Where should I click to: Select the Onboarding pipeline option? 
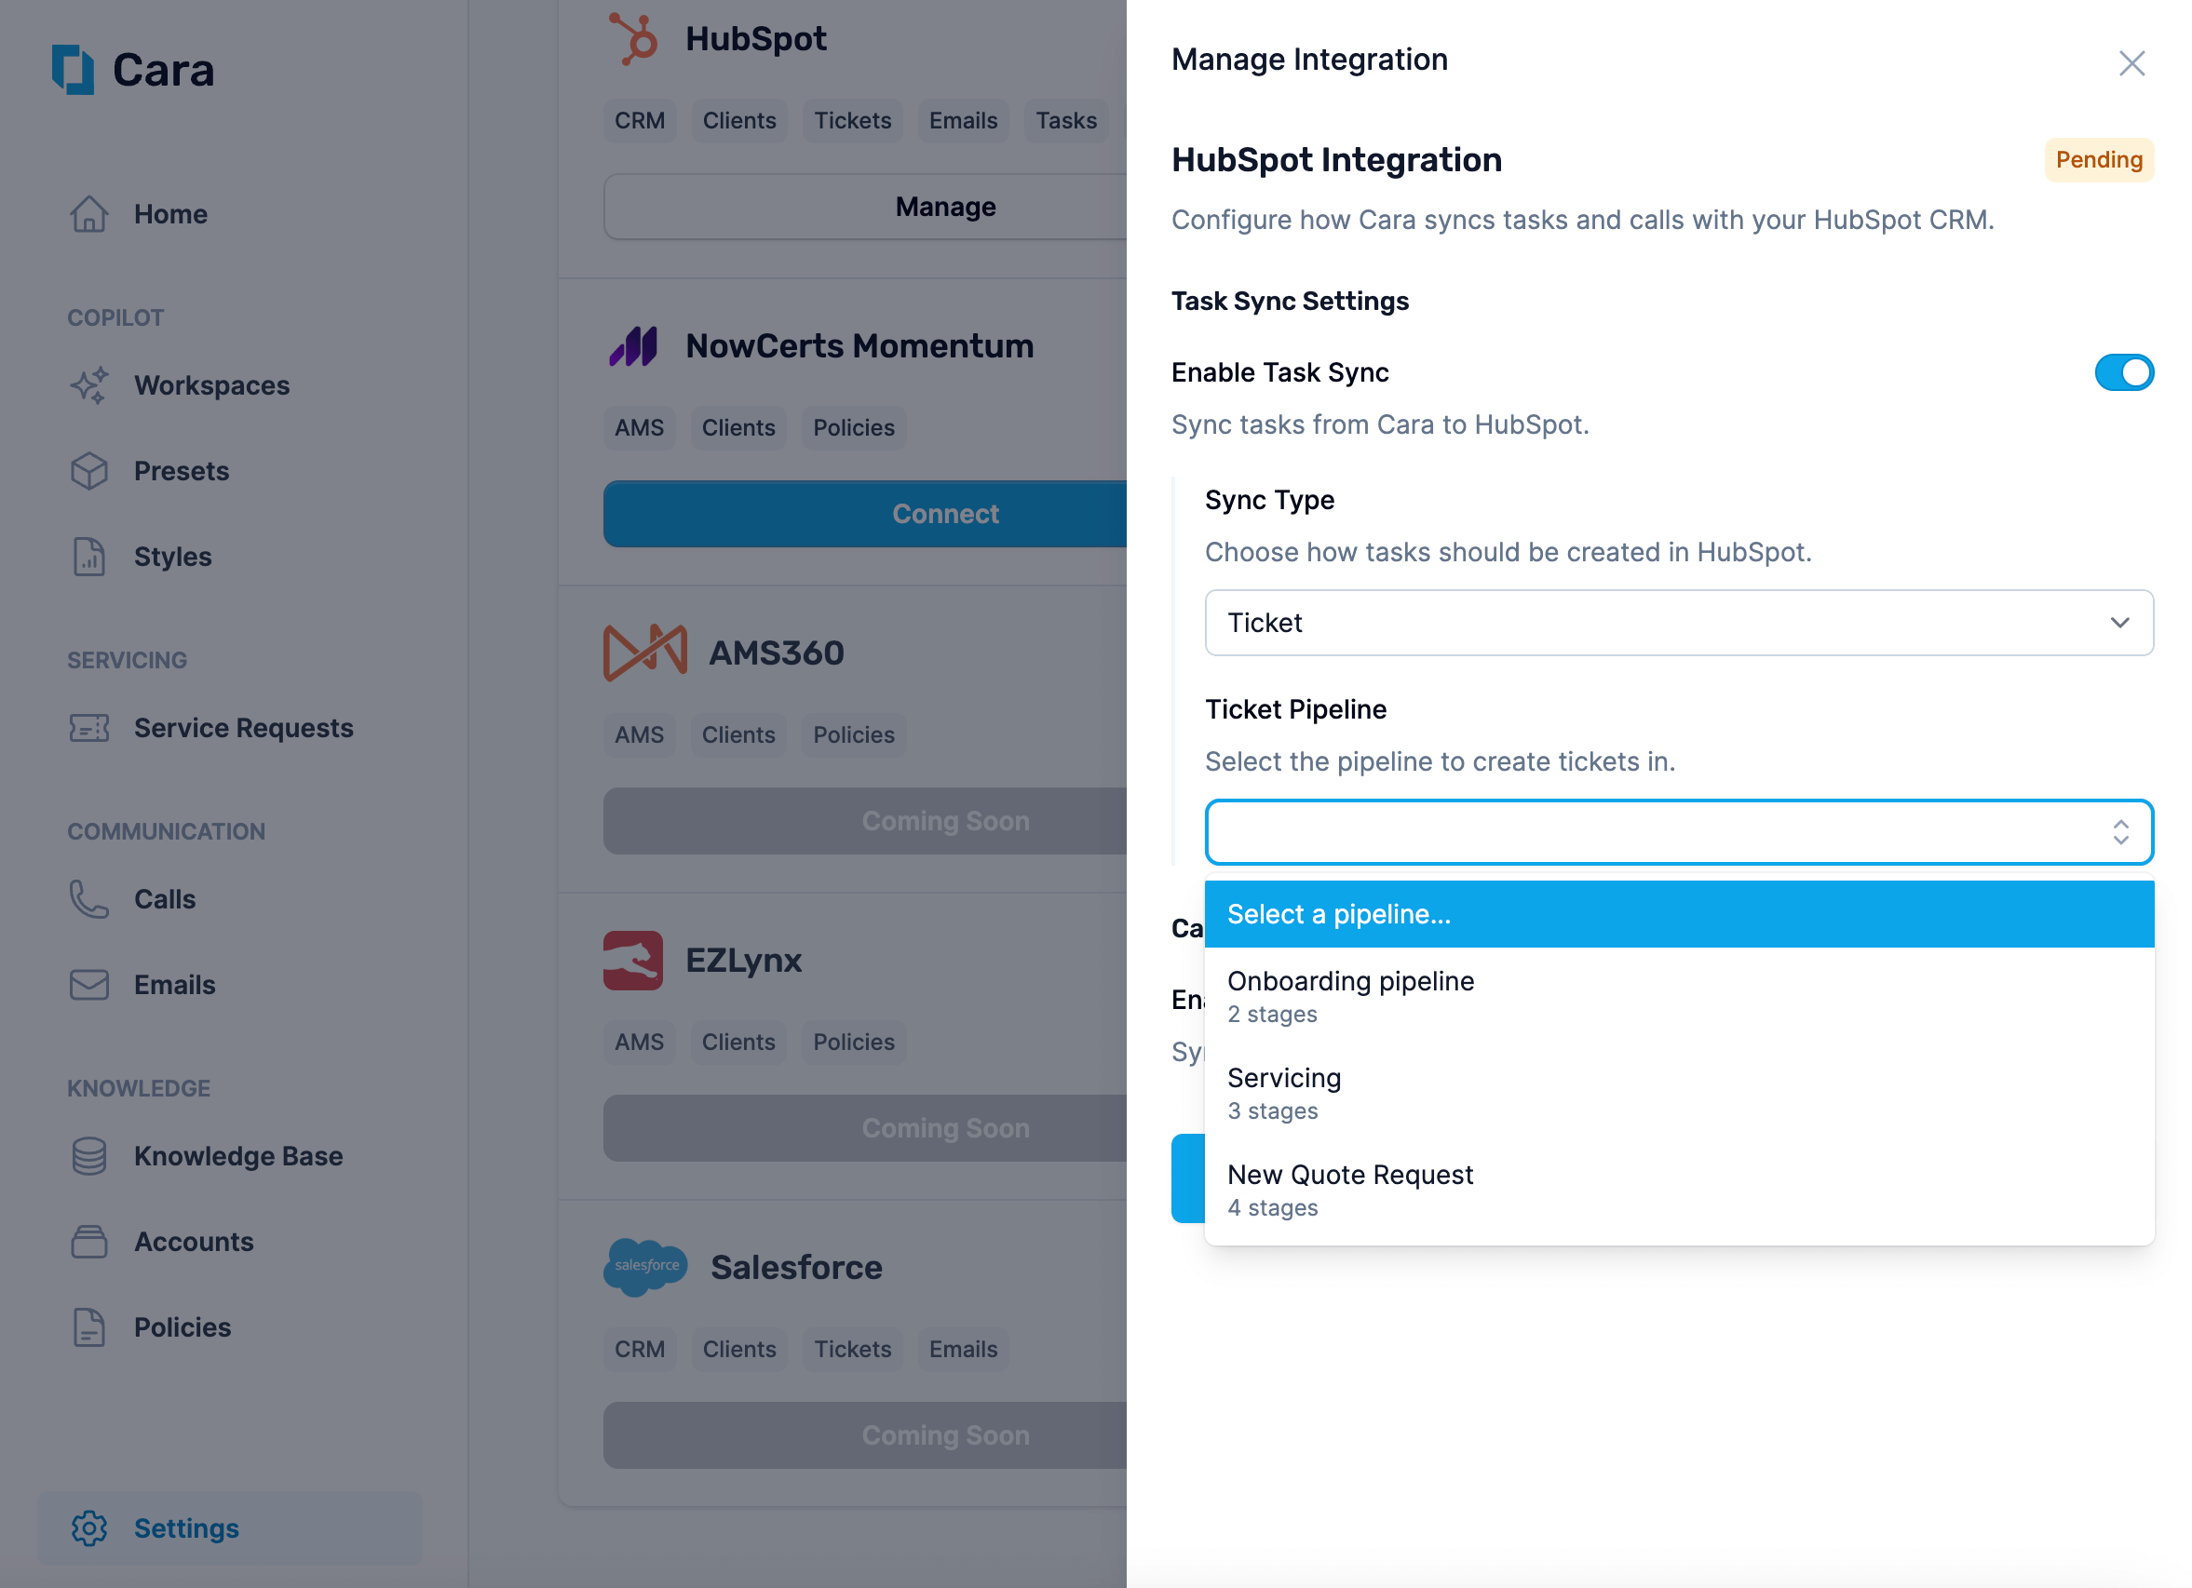click(x=1679, y=996)
